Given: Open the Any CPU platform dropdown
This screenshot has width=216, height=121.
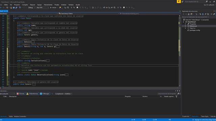Looking at the screenshot, I should point(43,7).
